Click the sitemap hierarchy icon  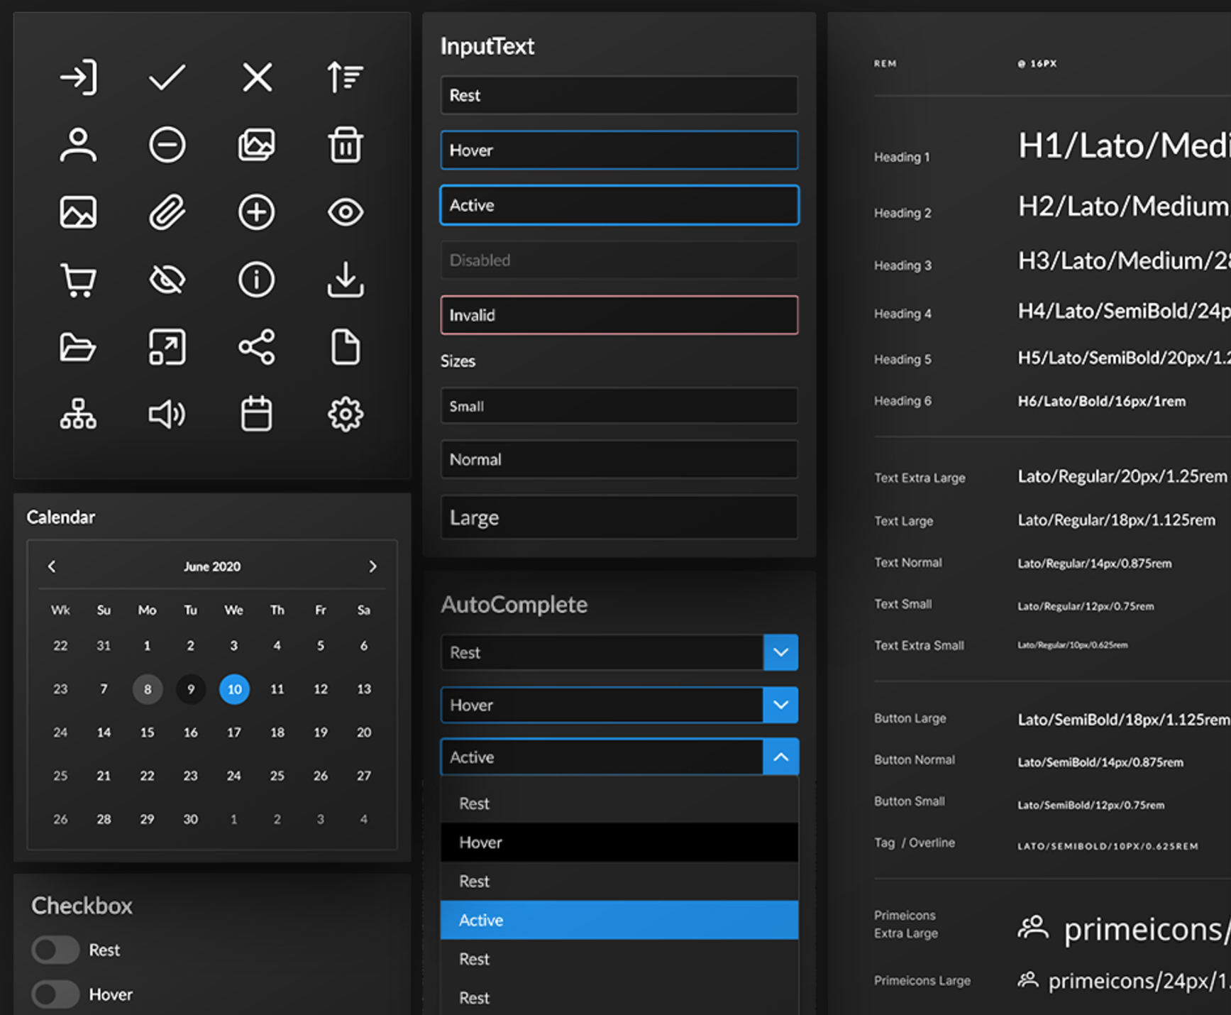tap(78, 414)
